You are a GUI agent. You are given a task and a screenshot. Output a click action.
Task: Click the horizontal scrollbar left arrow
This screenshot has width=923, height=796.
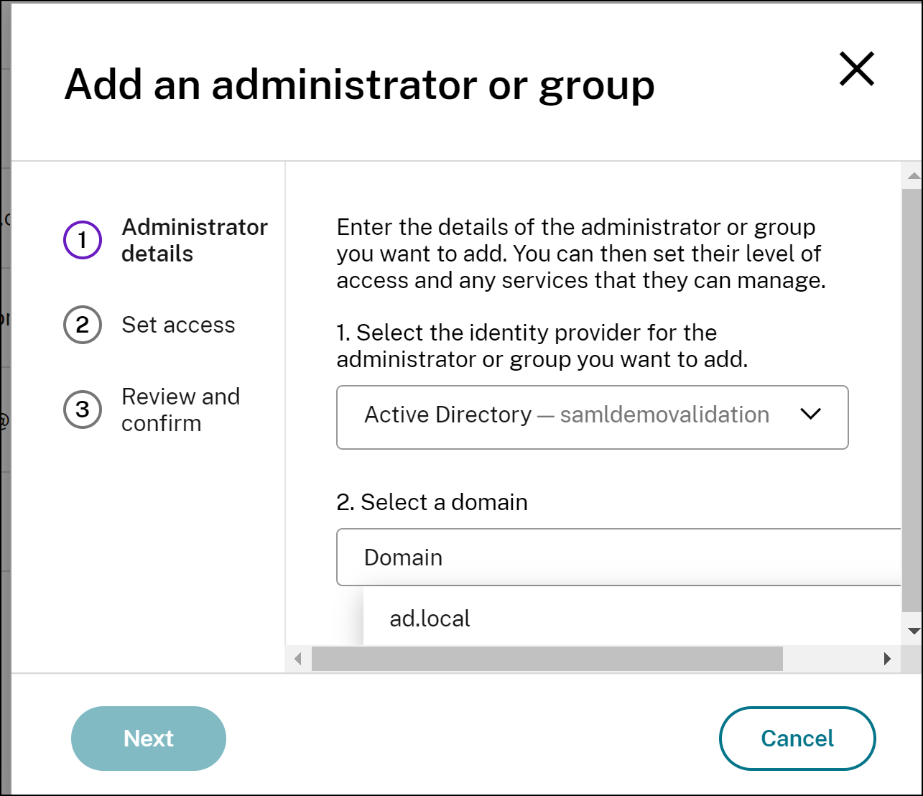click(x=298, y=659)
